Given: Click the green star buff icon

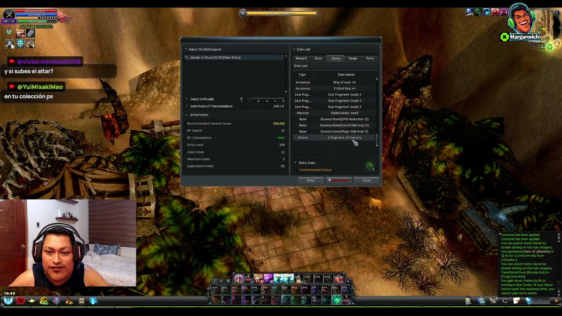Looking at the screenshot, I should 9,33.
